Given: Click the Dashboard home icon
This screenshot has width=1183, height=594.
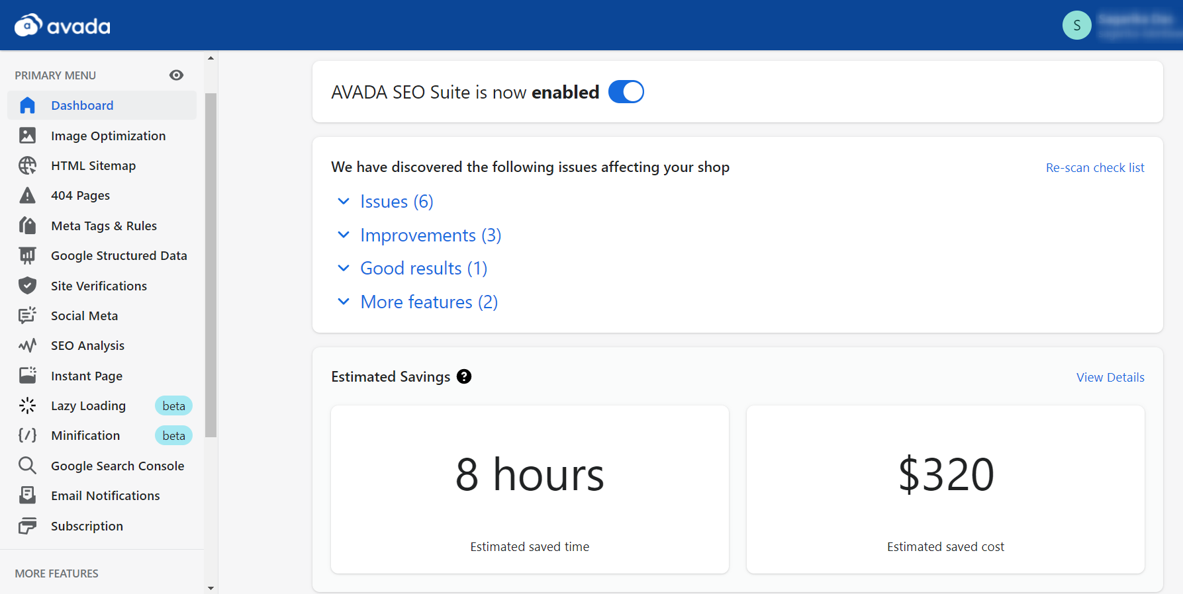Looking at the screenshot, I should click(x=27, y=105).
